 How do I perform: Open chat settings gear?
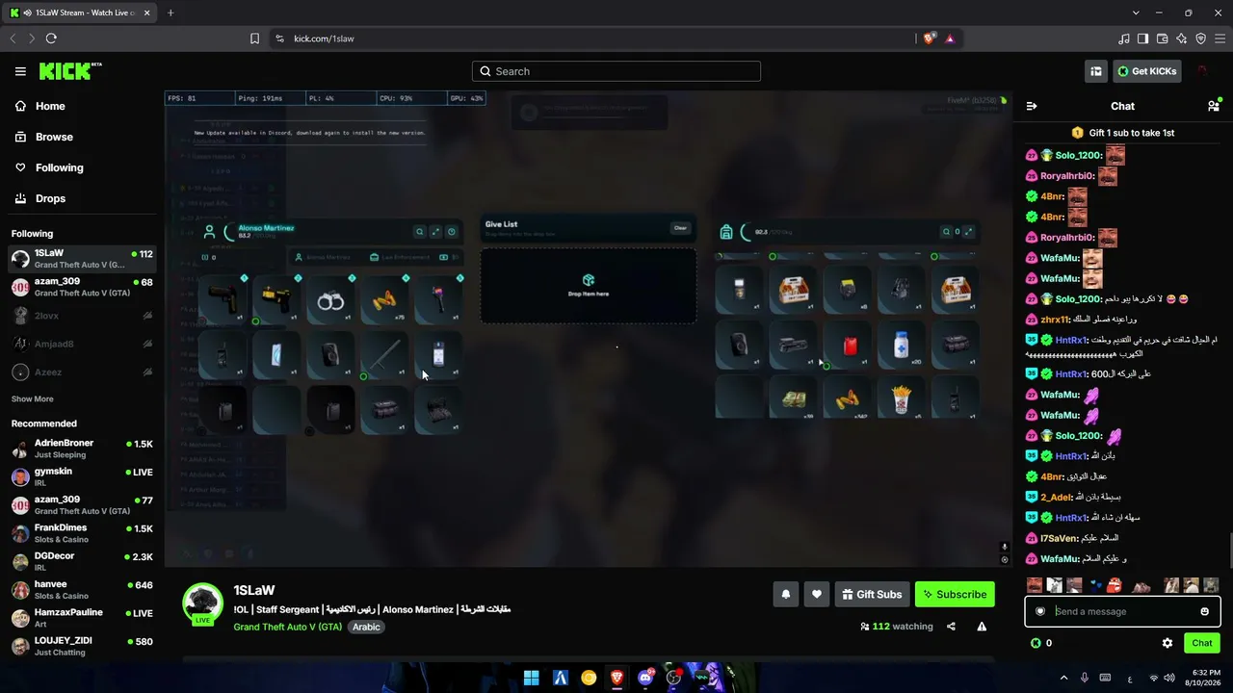1167,643
